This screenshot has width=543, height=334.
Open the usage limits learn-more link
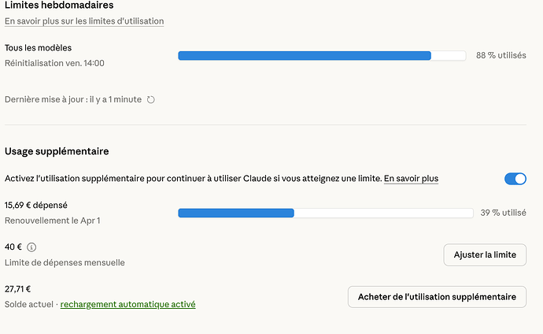point(84,21)
